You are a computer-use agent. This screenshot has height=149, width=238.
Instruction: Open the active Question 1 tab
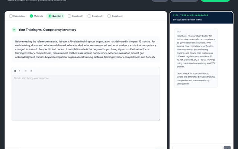tap(55, 16)
